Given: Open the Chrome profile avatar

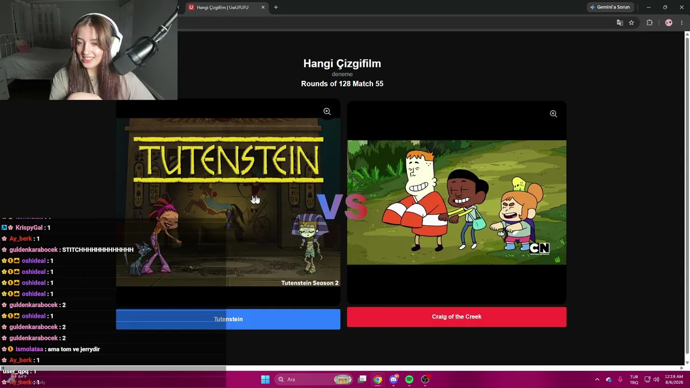Looking at the screenshot, I should pyautogui.click(x=669, y=23).
